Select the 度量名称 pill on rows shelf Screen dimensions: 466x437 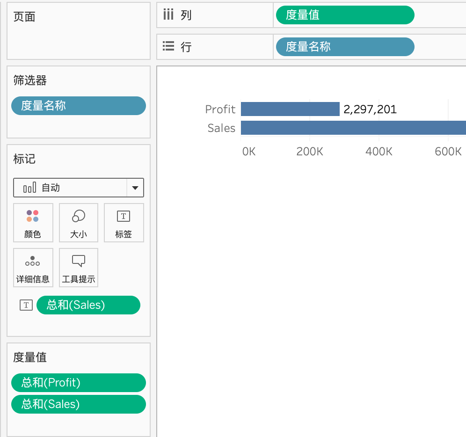point(345,47)
